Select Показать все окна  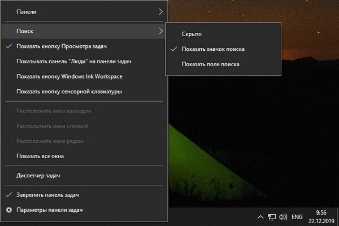(x=84, y=156)
